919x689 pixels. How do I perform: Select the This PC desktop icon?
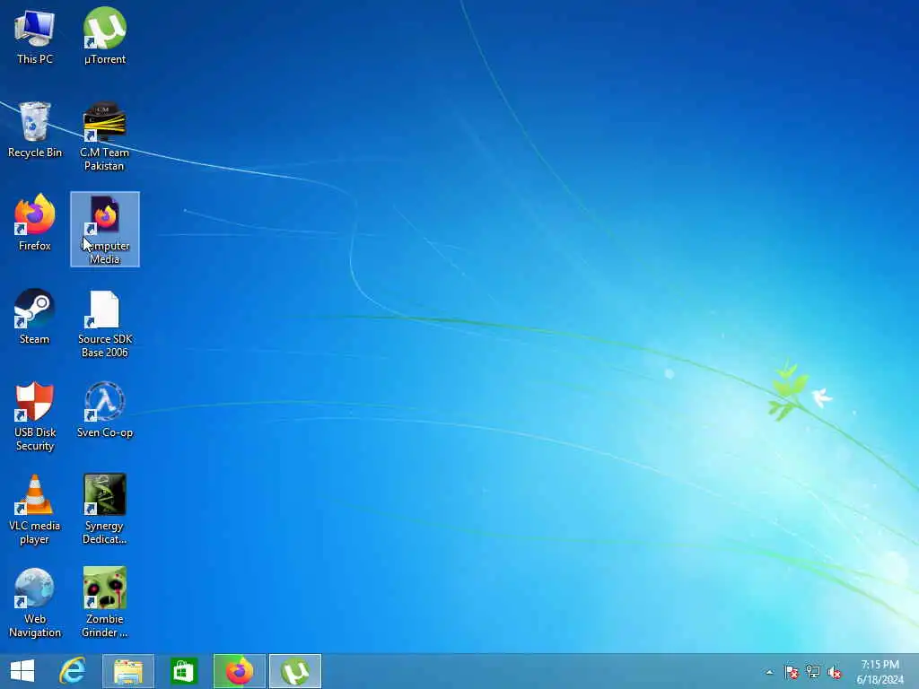(x=35, y=36)
